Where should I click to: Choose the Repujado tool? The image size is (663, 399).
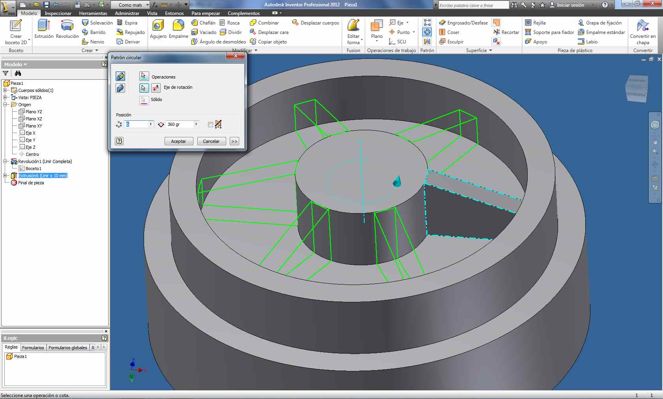tap(131, 32)
